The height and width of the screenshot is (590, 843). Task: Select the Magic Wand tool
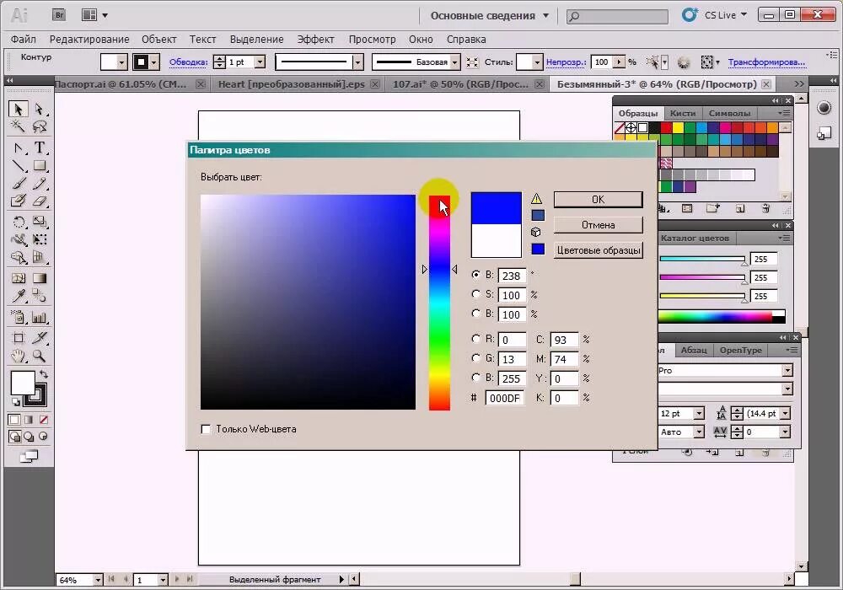tap(18, 126)
